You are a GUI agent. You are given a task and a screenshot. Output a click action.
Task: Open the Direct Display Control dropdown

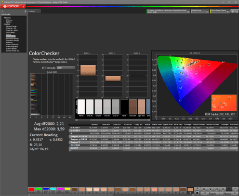click(220, 11)
